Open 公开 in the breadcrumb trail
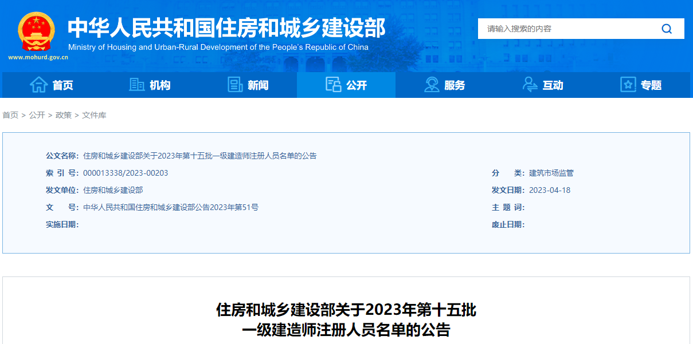The height and width of the screenshot is (344, 693). point(37,115)
